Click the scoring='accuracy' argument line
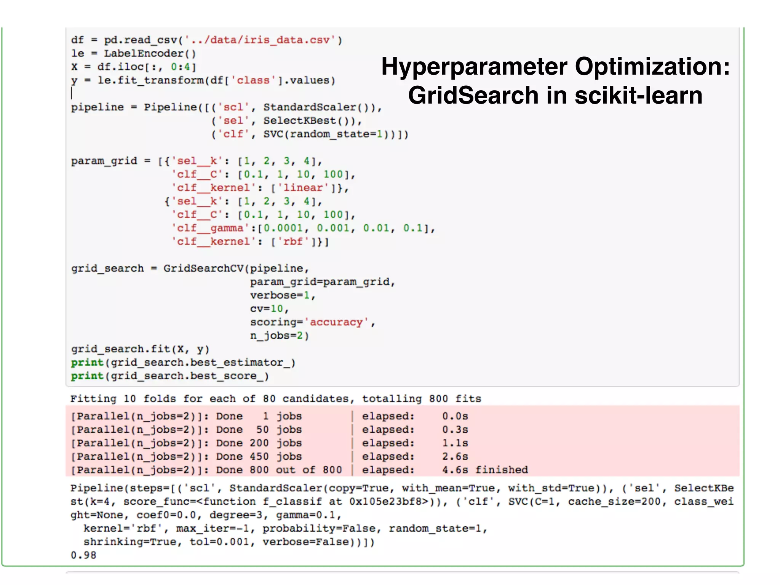Image resolution: width=780 pixels, height=585 pixels. (x=313, y=322)
